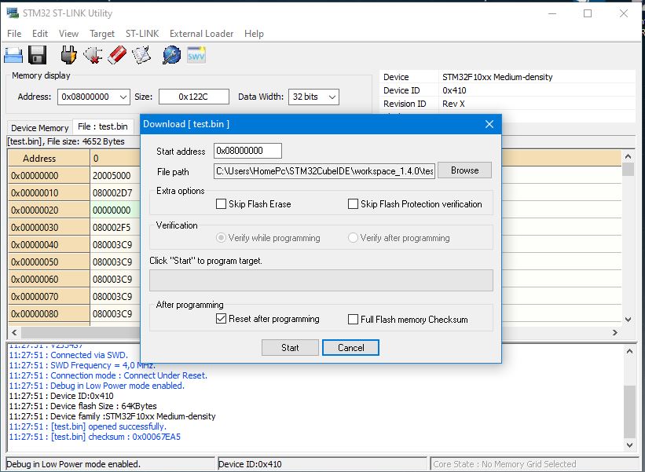Screen dimensions: 645x472
Task: Open the SWV viewer icon
Action: pos(196,55)
